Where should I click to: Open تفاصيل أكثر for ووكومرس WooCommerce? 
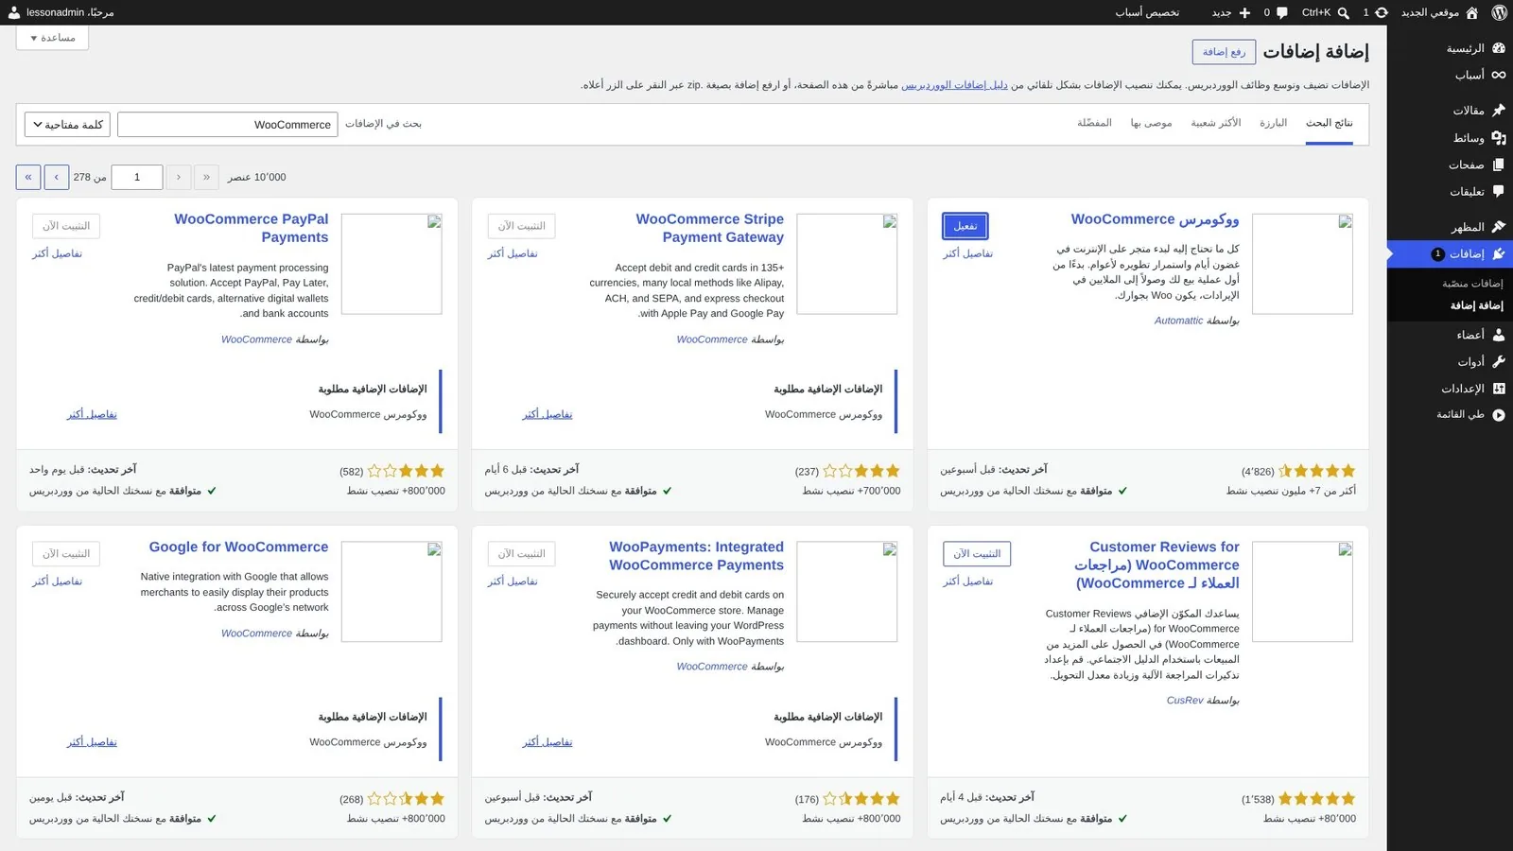(x=968, y=253)
